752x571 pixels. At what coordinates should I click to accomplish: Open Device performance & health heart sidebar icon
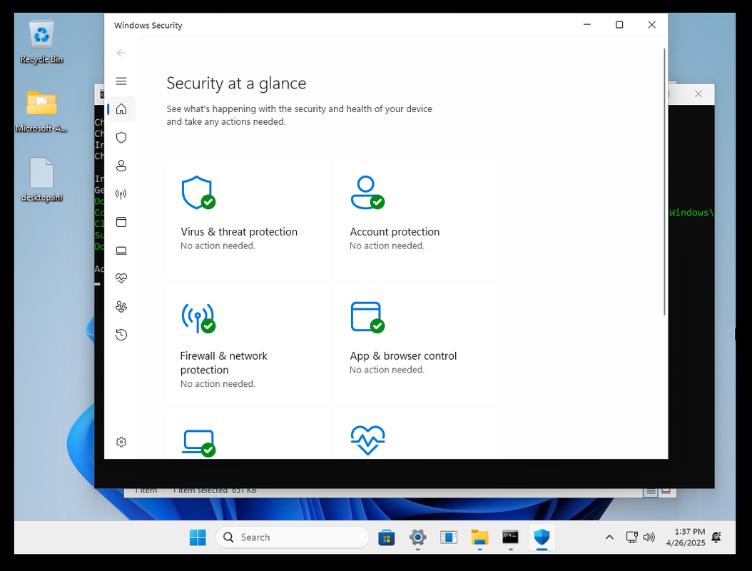point(121,278)
